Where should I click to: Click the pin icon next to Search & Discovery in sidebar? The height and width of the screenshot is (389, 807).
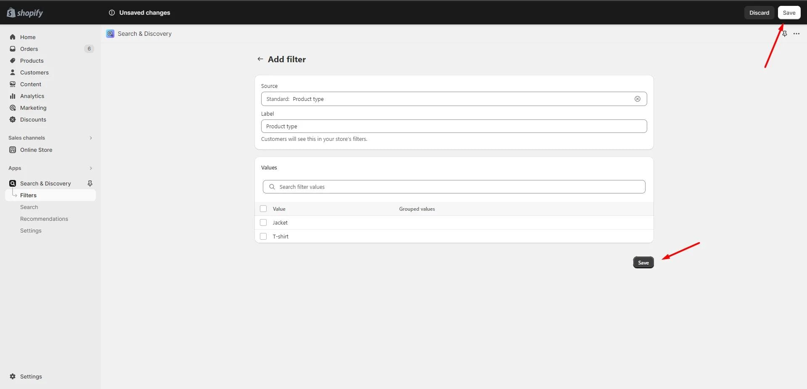click(x=90, y=183)
